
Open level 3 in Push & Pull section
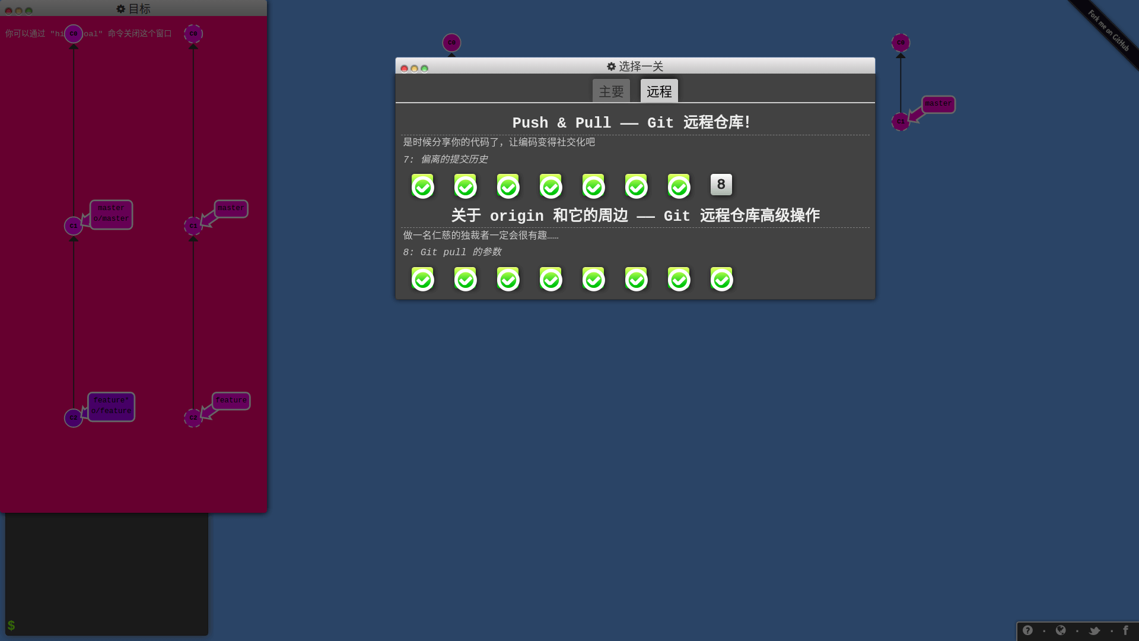click(x=508, y=185)
